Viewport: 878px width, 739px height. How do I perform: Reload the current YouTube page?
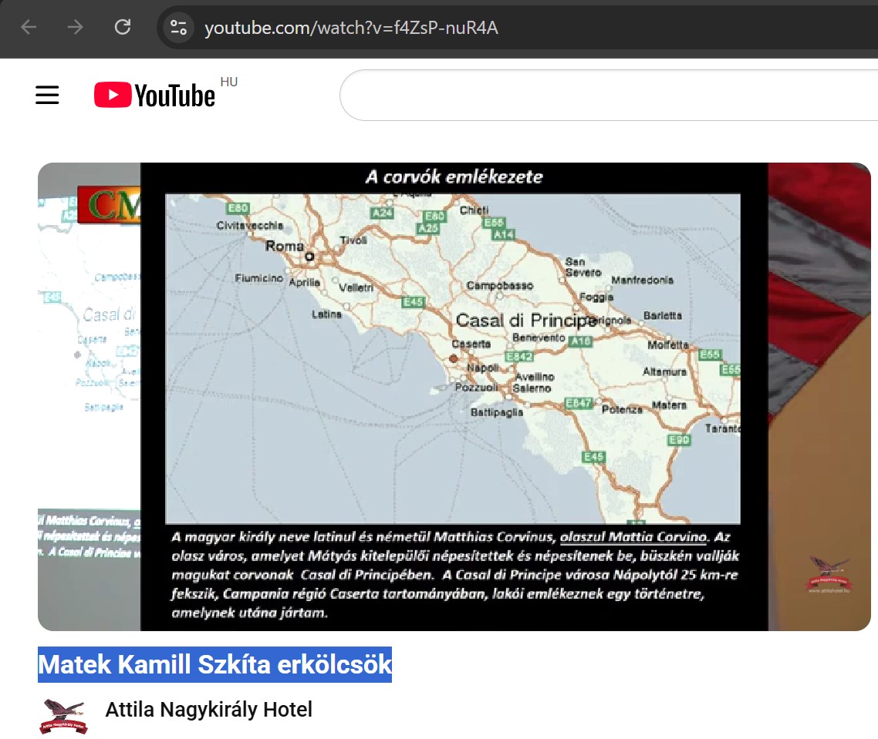(122, 26)
